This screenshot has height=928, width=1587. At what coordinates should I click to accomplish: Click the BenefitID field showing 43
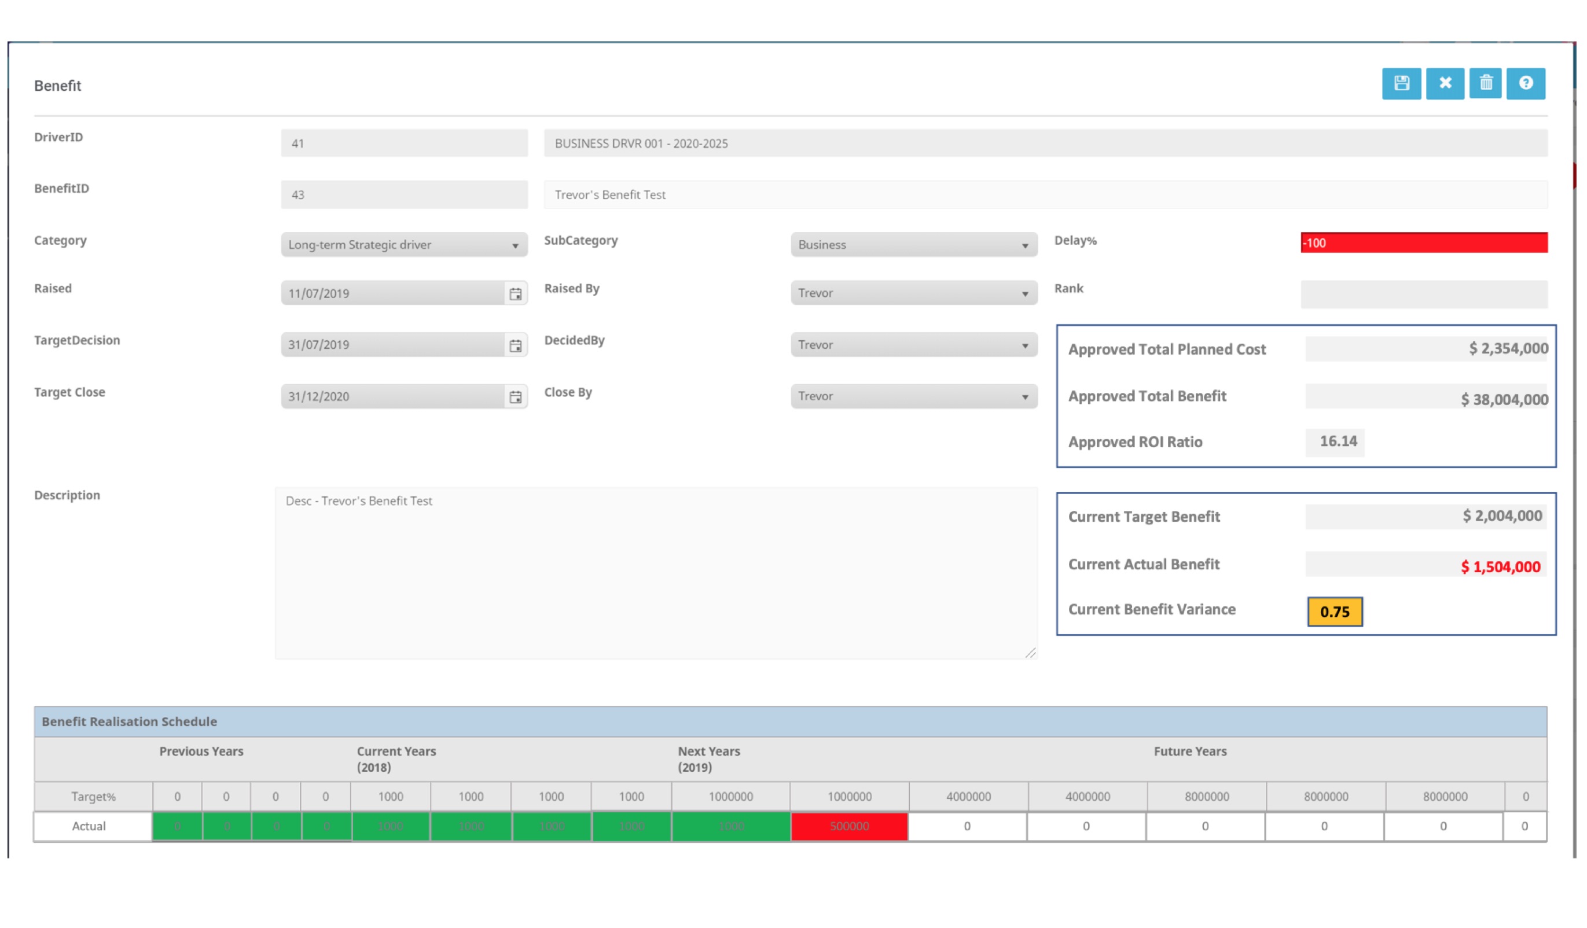[x=405, y=195]
